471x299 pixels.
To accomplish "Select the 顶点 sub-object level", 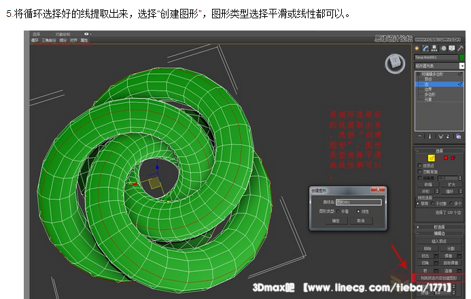I will pyautogui.click(x=428, y=79).
